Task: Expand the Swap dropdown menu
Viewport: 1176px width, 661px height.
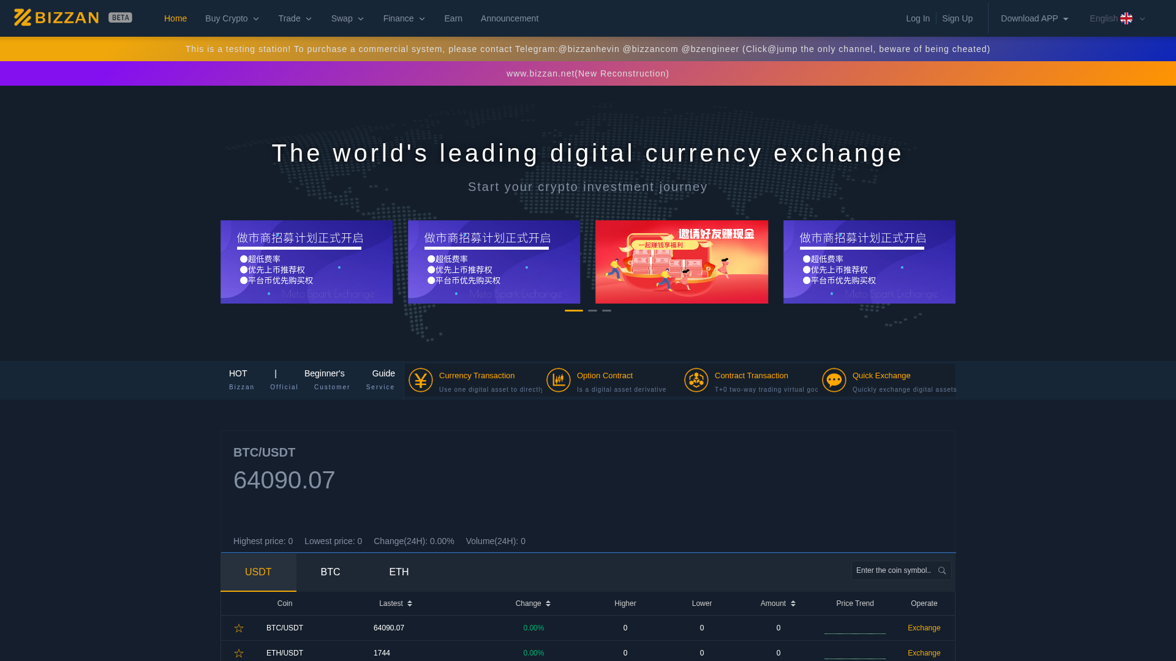Action: point(348,18)
